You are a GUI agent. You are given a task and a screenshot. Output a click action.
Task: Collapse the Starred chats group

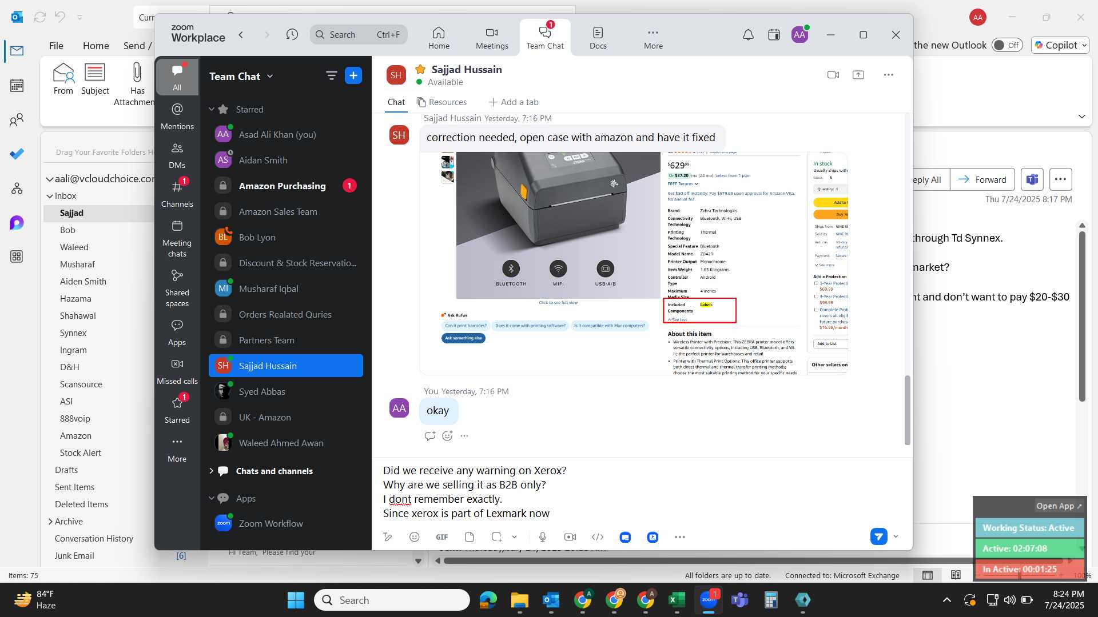click(x=212, y=109)
